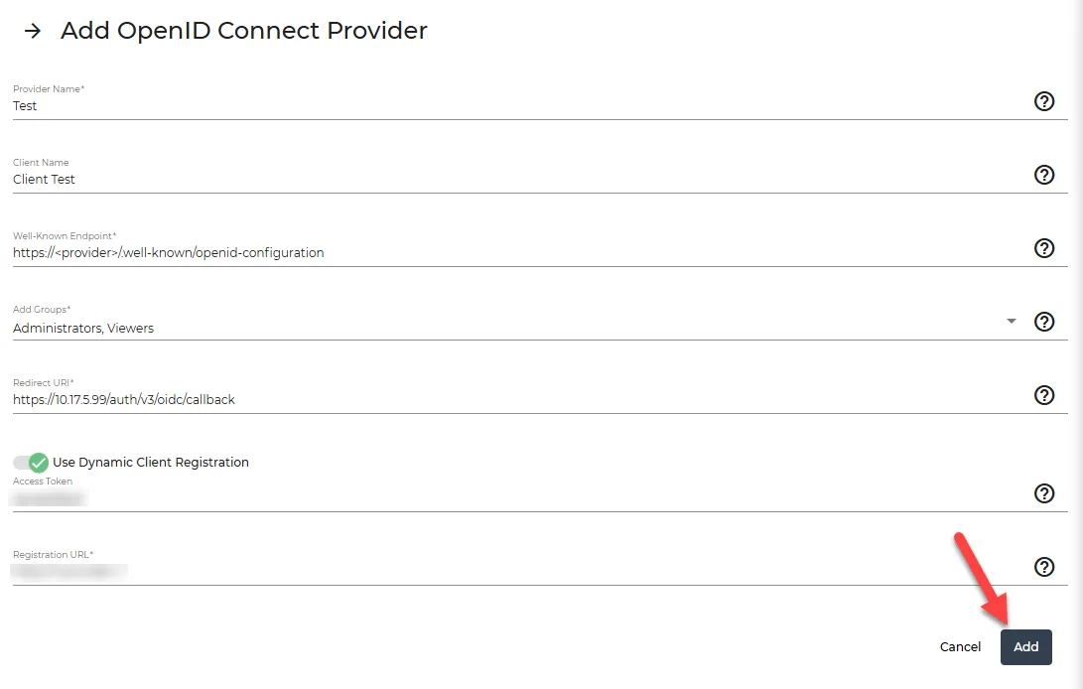Toggle Use Dynamic Client Registration switch
This screenshot has height=689, width=1083.
point(31,463)
